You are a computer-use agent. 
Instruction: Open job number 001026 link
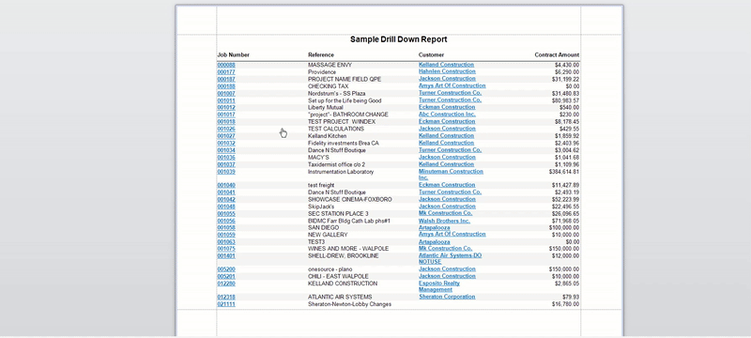pos(226,130)
